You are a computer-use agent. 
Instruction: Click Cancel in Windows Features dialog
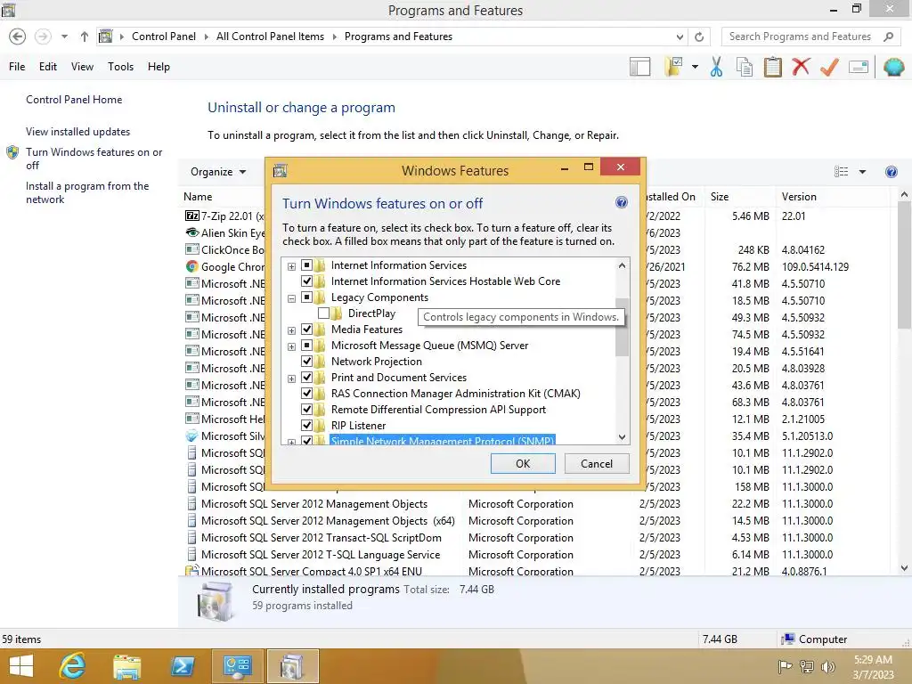(x=597, y=463)
